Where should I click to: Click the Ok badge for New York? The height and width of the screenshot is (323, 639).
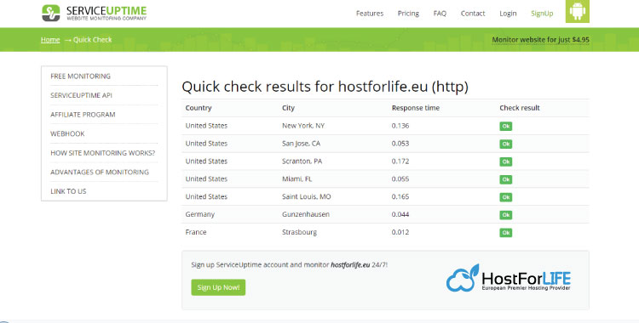(x=506, y=126)
